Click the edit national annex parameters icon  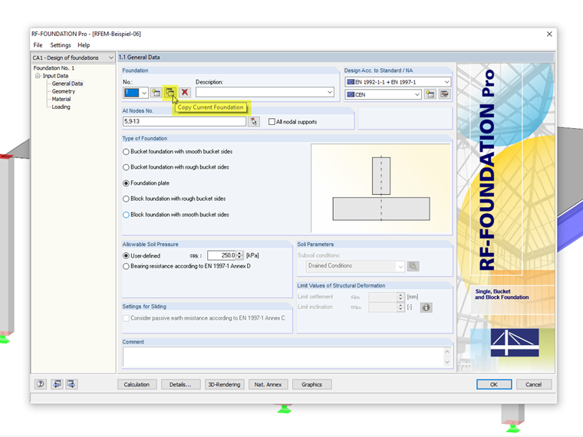tap(444, 94)
